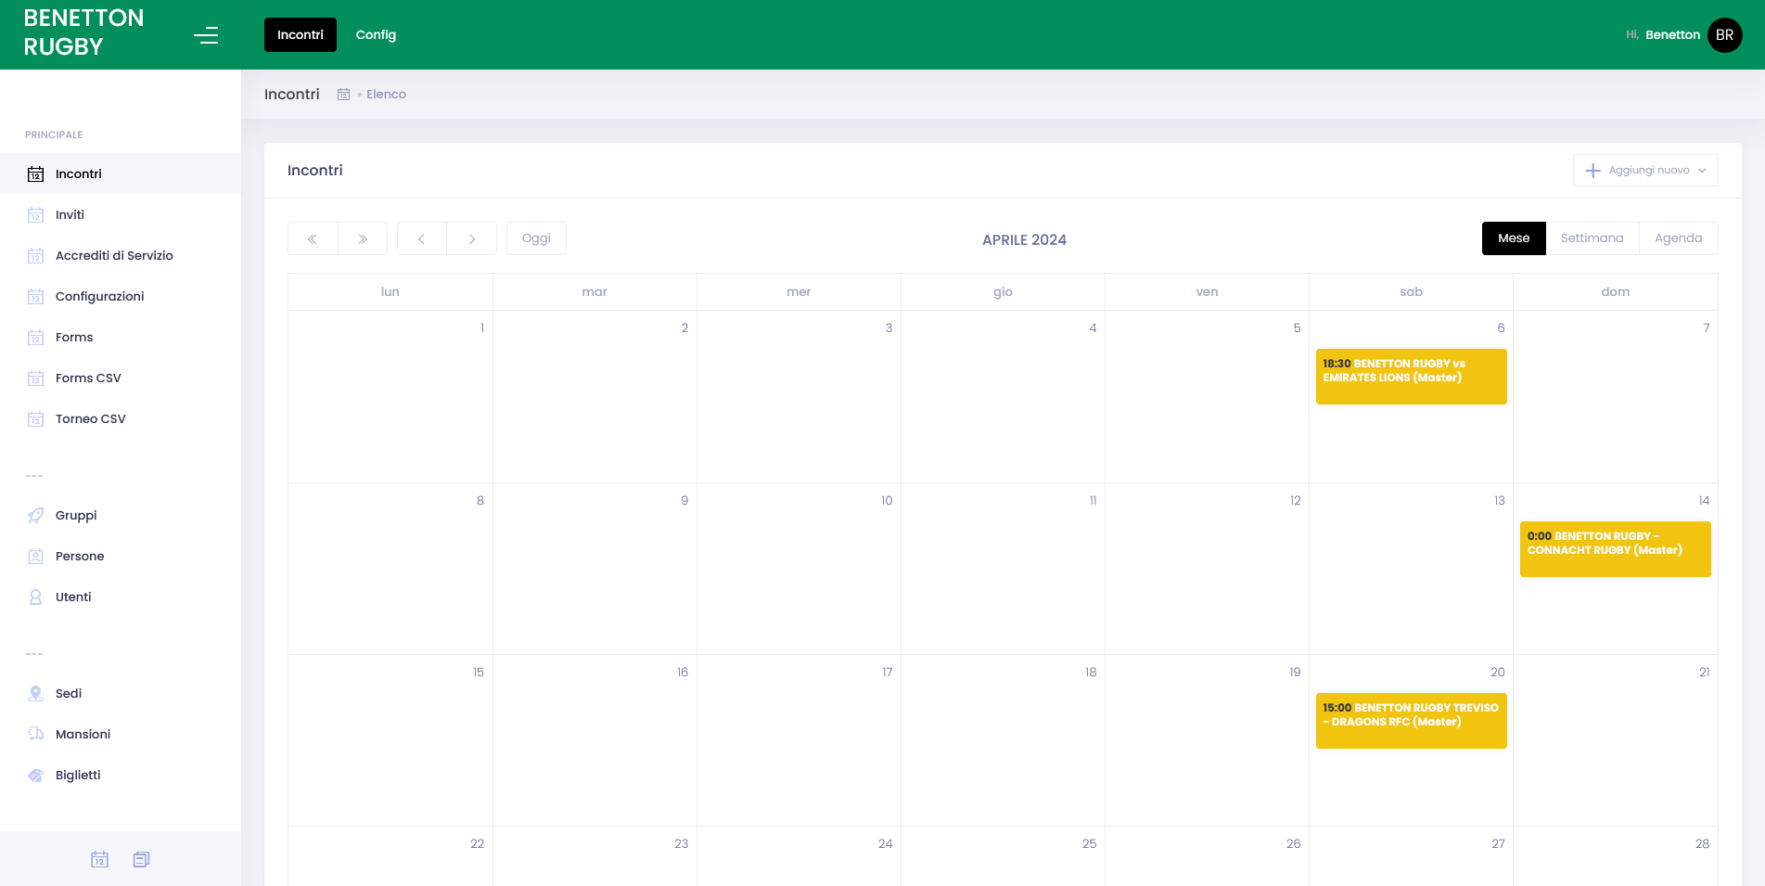Open the Incontri top navigation tab
Image resolution: width=1765 pixels, height=886 pixels.
(x=301, y=34)
